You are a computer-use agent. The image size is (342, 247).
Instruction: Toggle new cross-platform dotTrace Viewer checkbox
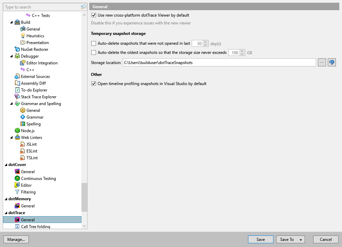[x=94, y=15]
